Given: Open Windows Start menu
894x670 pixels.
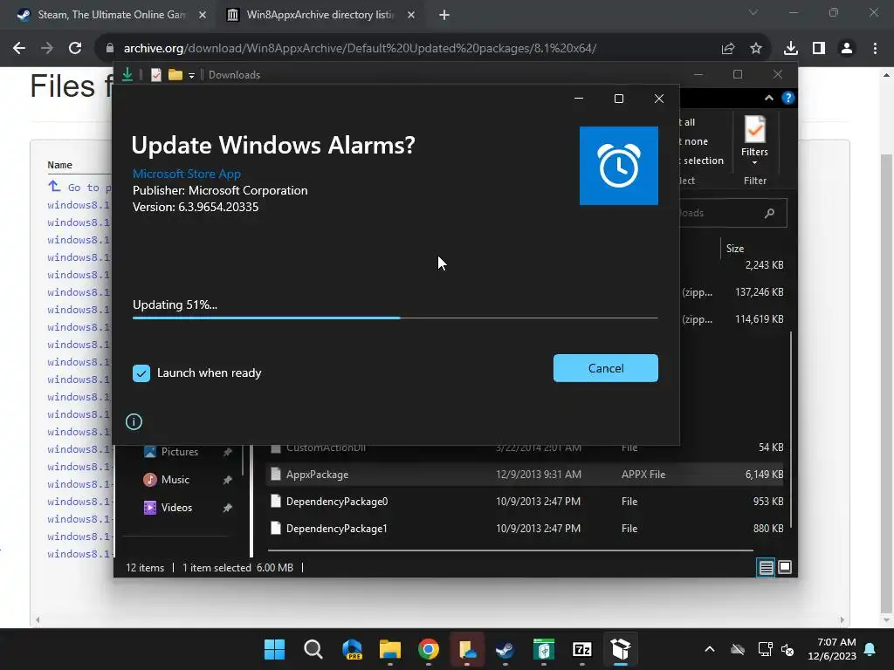Looking at the screenshot, I should pos(274,649).
